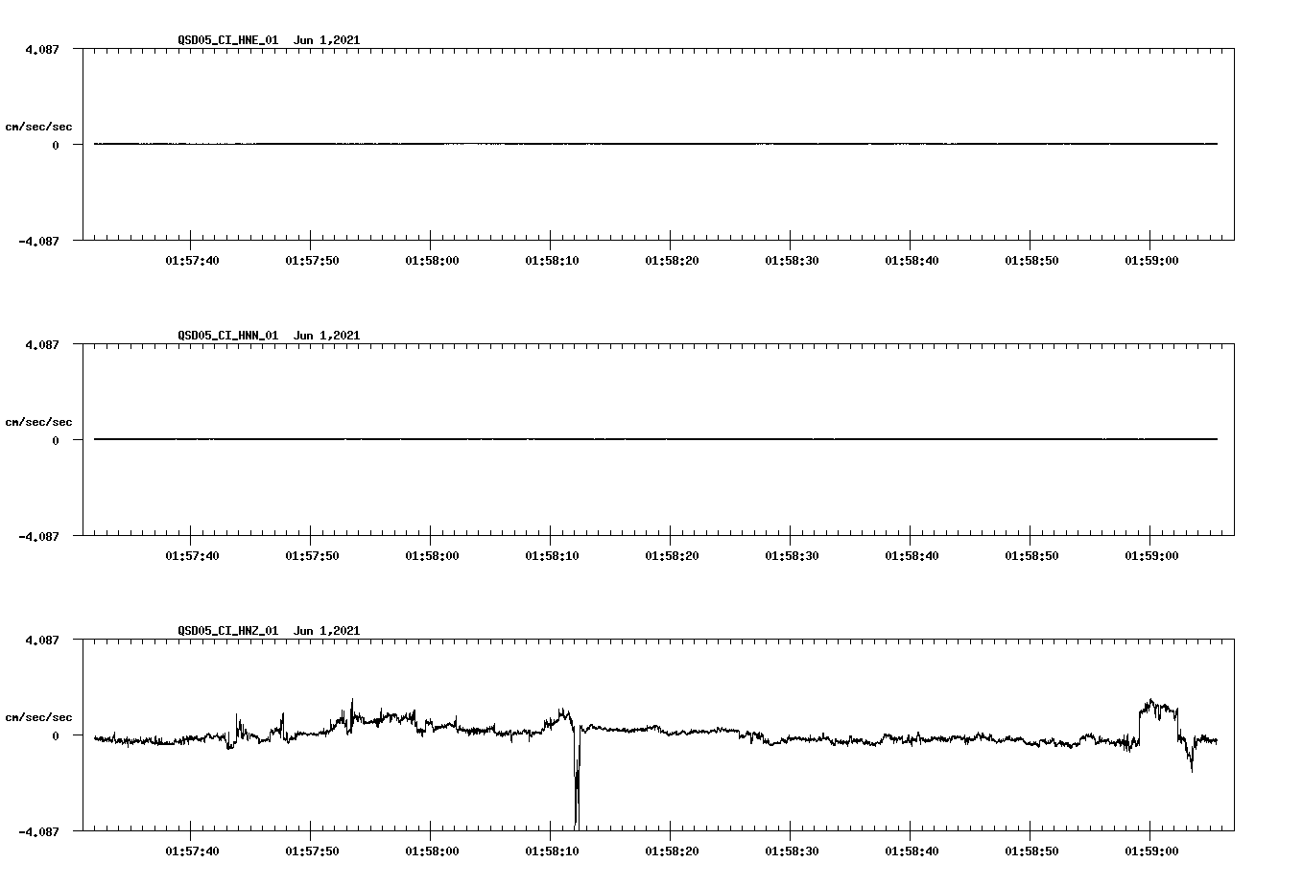Click the 01:59:00 time label on HNE plot
Screen dimensions: 1303x886
tap(1151, 261)
